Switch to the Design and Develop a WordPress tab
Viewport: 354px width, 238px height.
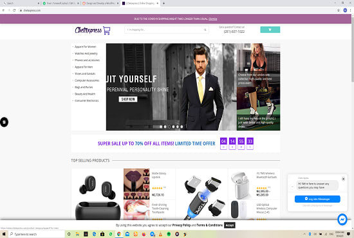pos(100,3)
